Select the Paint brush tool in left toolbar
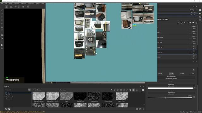This screenshot has width=202, height=113. point(2,10)
